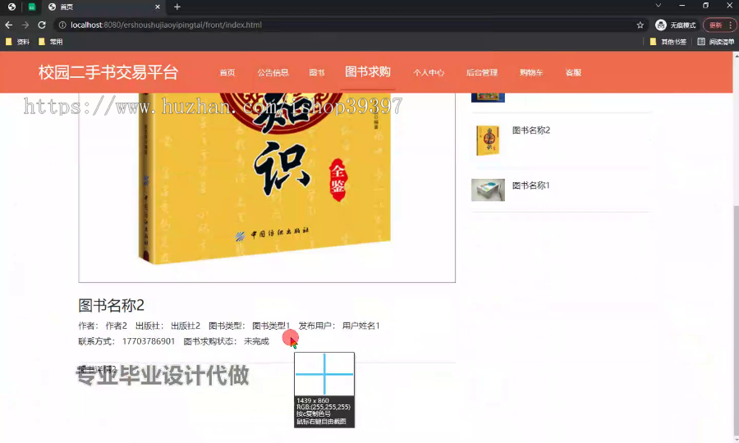739x443 pixels.
Task: Open the incognito 无痕模式 profile icon
Action: pyautogui.click(x=676, y=25)
